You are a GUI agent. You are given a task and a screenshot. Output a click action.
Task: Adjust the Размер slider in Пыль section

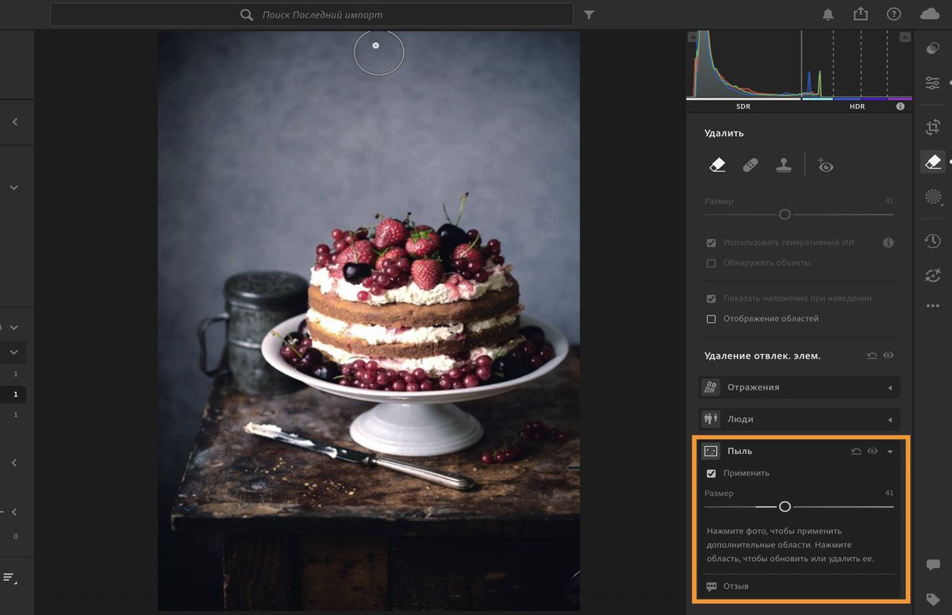pyautogui.click(x=785, y=506)
